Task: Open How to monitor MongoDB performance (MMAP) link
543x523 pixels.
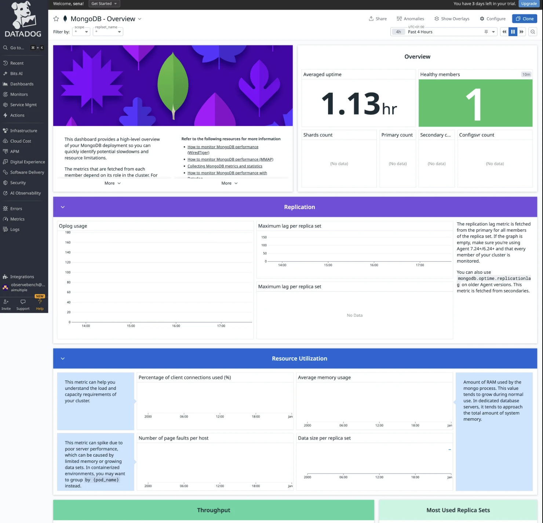Action: pyautogui.click(x=230, y=160)
